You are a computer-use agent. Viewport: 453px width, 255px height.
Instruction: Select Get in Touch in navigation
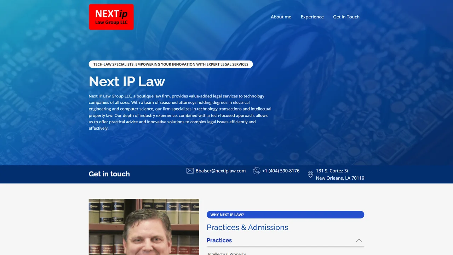(x=346, y=17)
